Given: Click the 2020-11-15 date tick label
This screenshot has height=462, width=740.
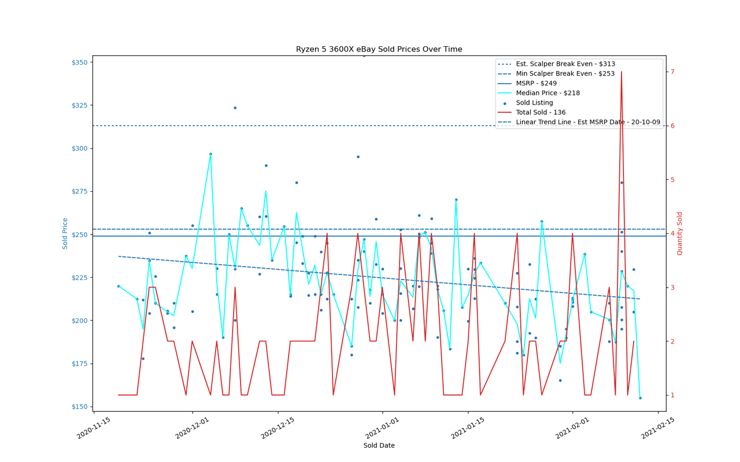Looking at the screenshot, I should click(x=93, y=427).
